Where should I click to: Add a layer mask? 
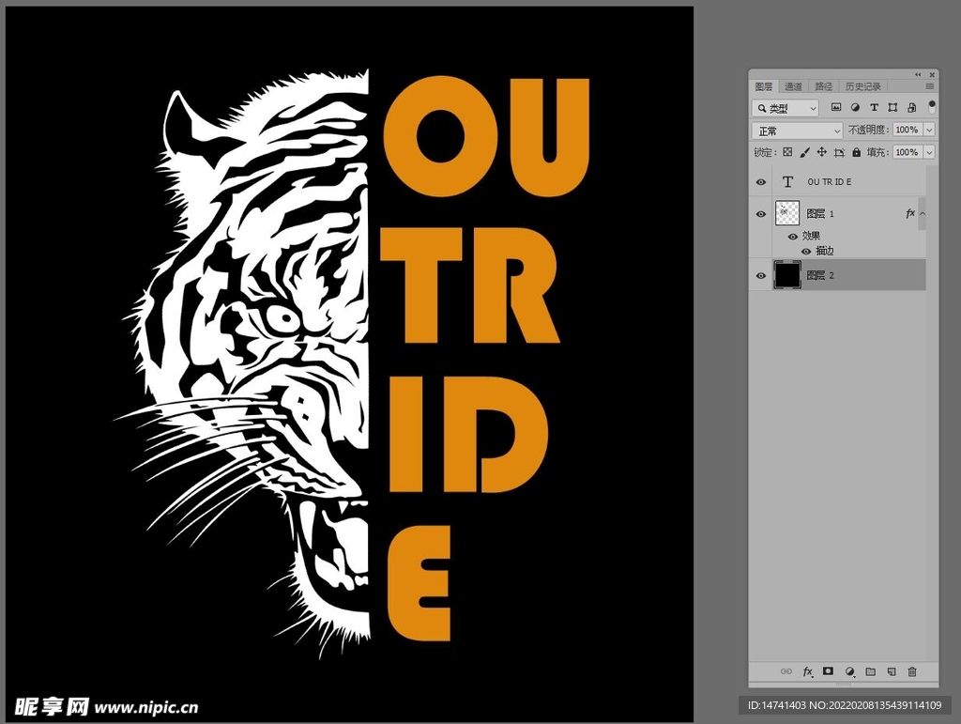828,672
